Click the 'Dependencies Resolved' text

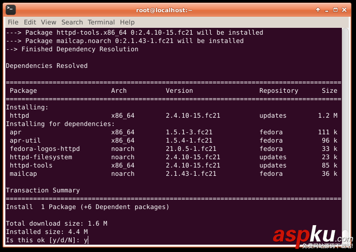(x=47, y=66)
